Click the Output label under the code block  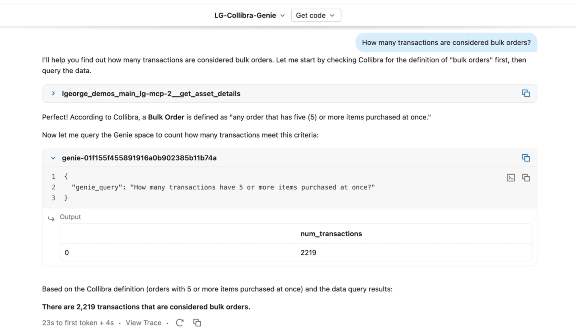70,217
